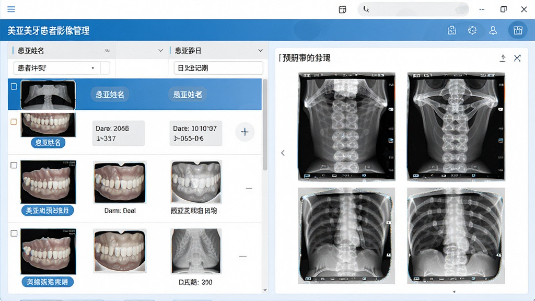Click the date filter input field

coord(218,68)
